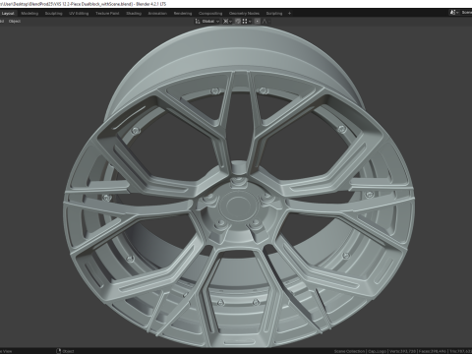Open the scene browse icon dropdown
Screen dimensions: 472x354
454,13
